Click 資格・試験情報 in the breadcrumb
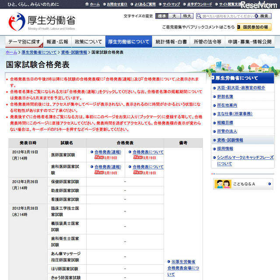 74,52
